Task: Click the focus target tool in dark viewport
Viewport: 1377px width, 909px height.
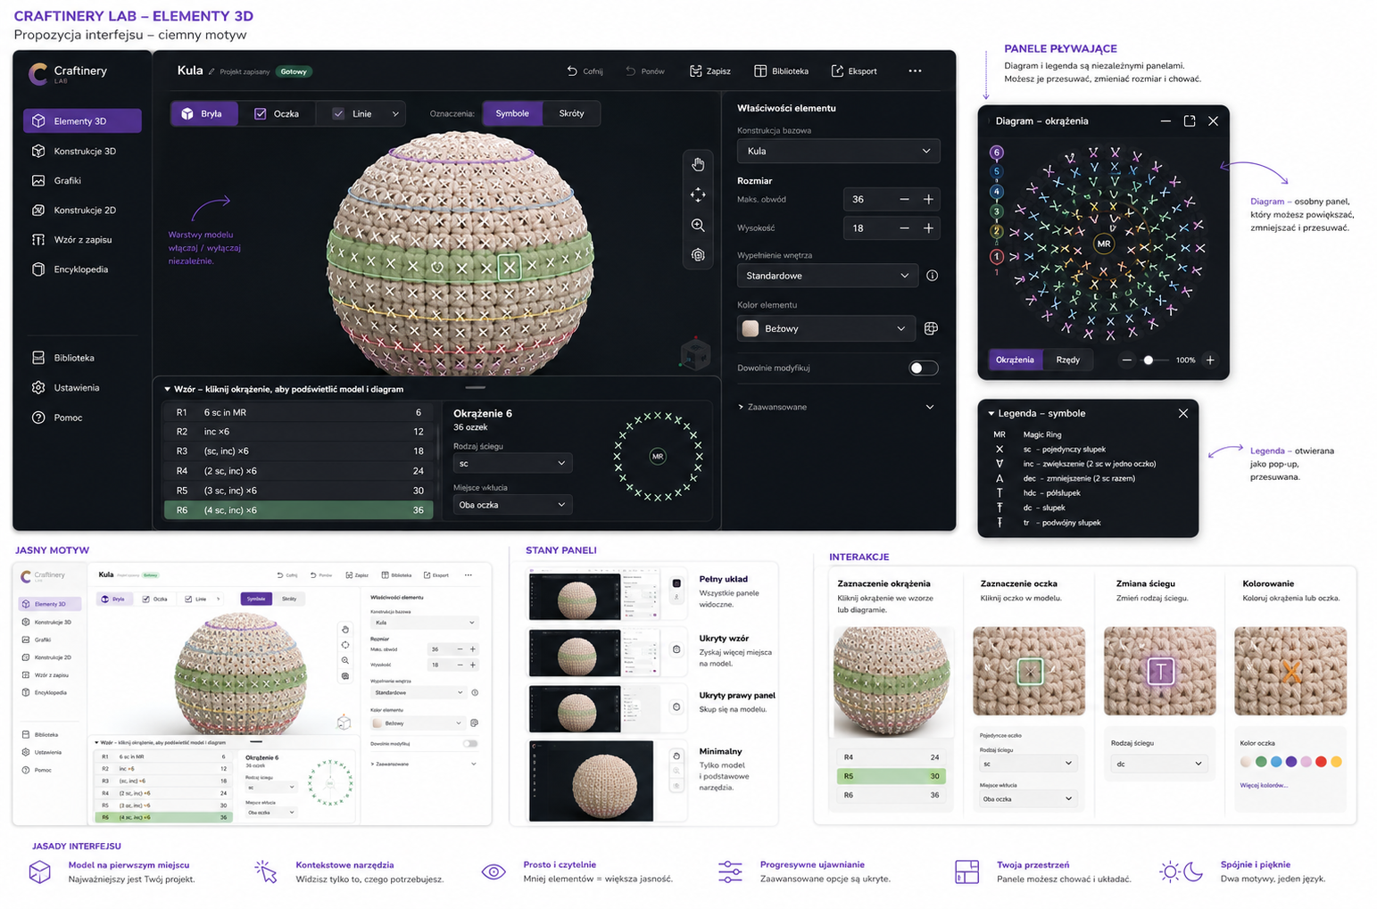Action: [x=698, y=255]
